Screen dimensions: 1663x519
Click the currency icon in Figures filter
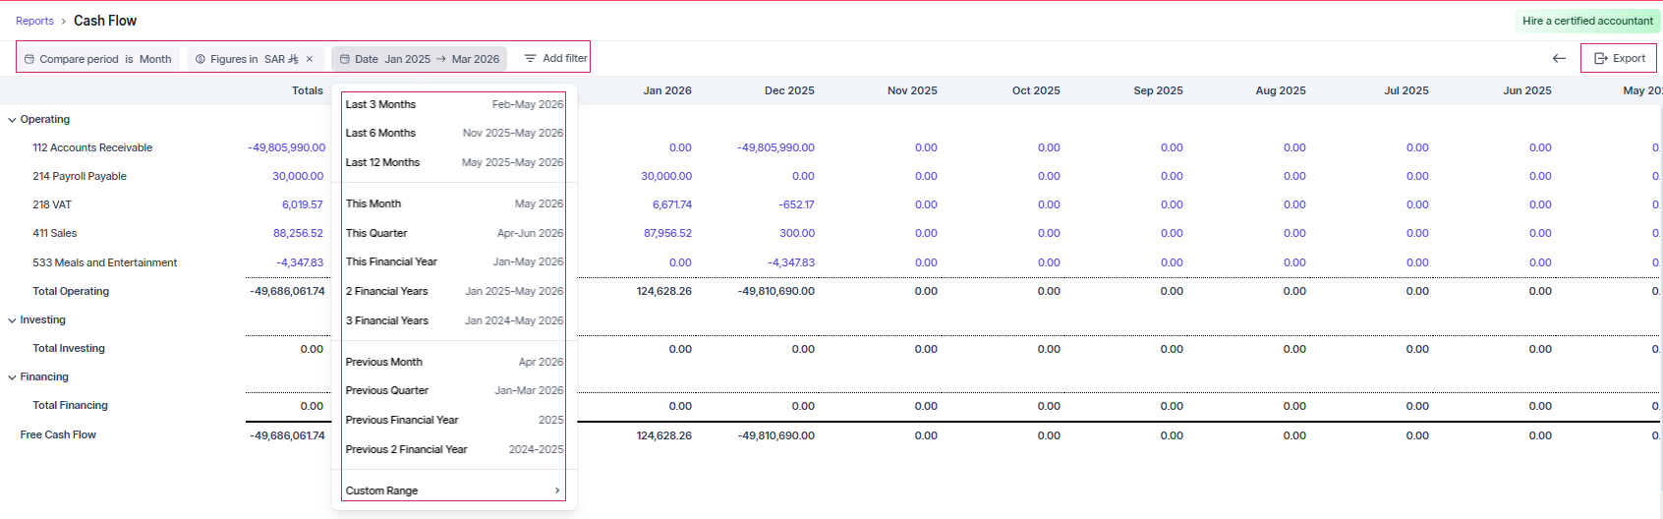click(x=201, y=59)
